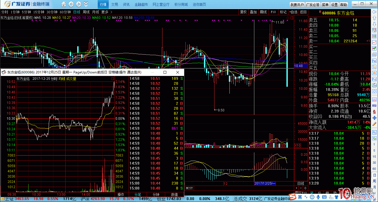Expand the double-chevron toolbar dropdown
The image size is (378, 202).
pos(86,4)
